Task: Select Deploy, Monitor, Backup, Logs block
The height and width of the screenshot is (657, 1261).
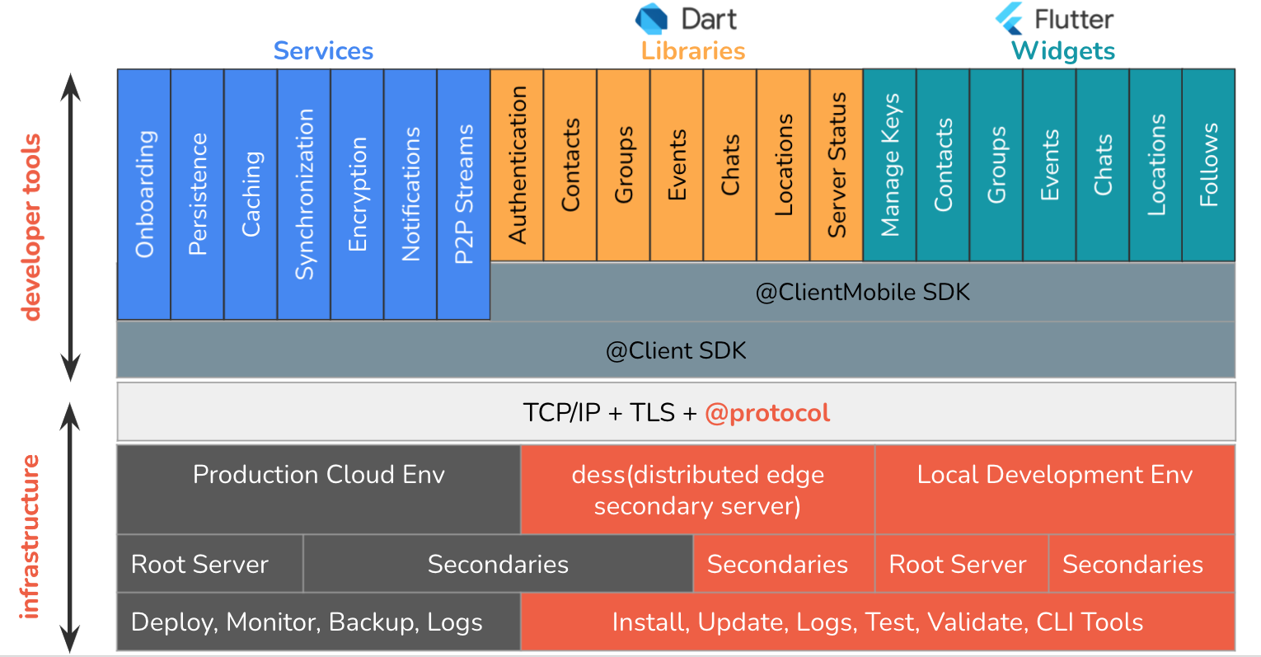Action: pos(319,622)
